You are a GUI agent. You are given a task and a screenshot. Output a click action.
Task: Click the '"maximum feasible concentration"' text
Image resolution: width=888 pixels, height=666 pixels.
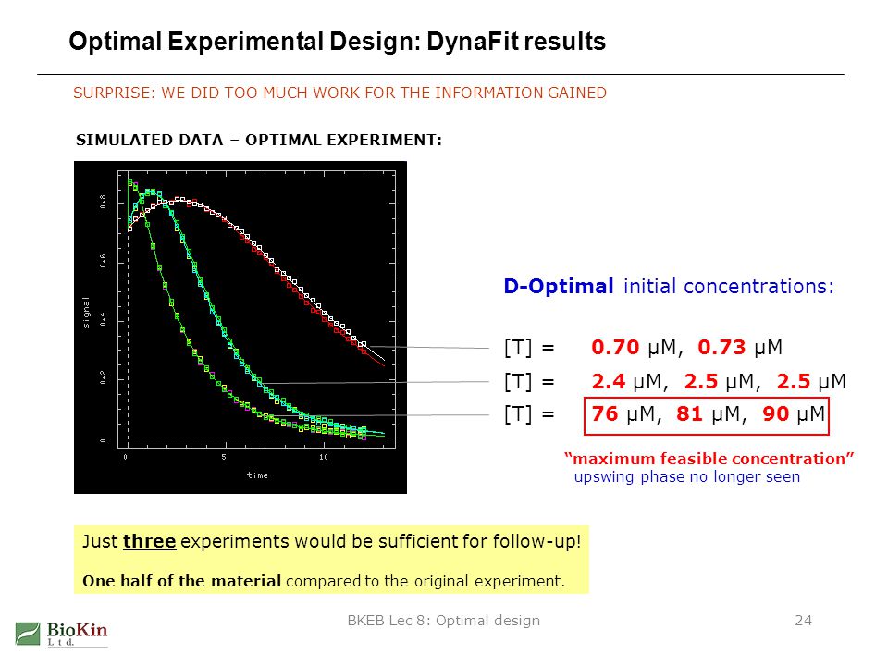pos(709,459)
